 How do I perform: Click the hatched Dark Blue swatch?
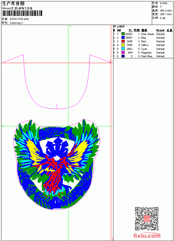[123, 56]
